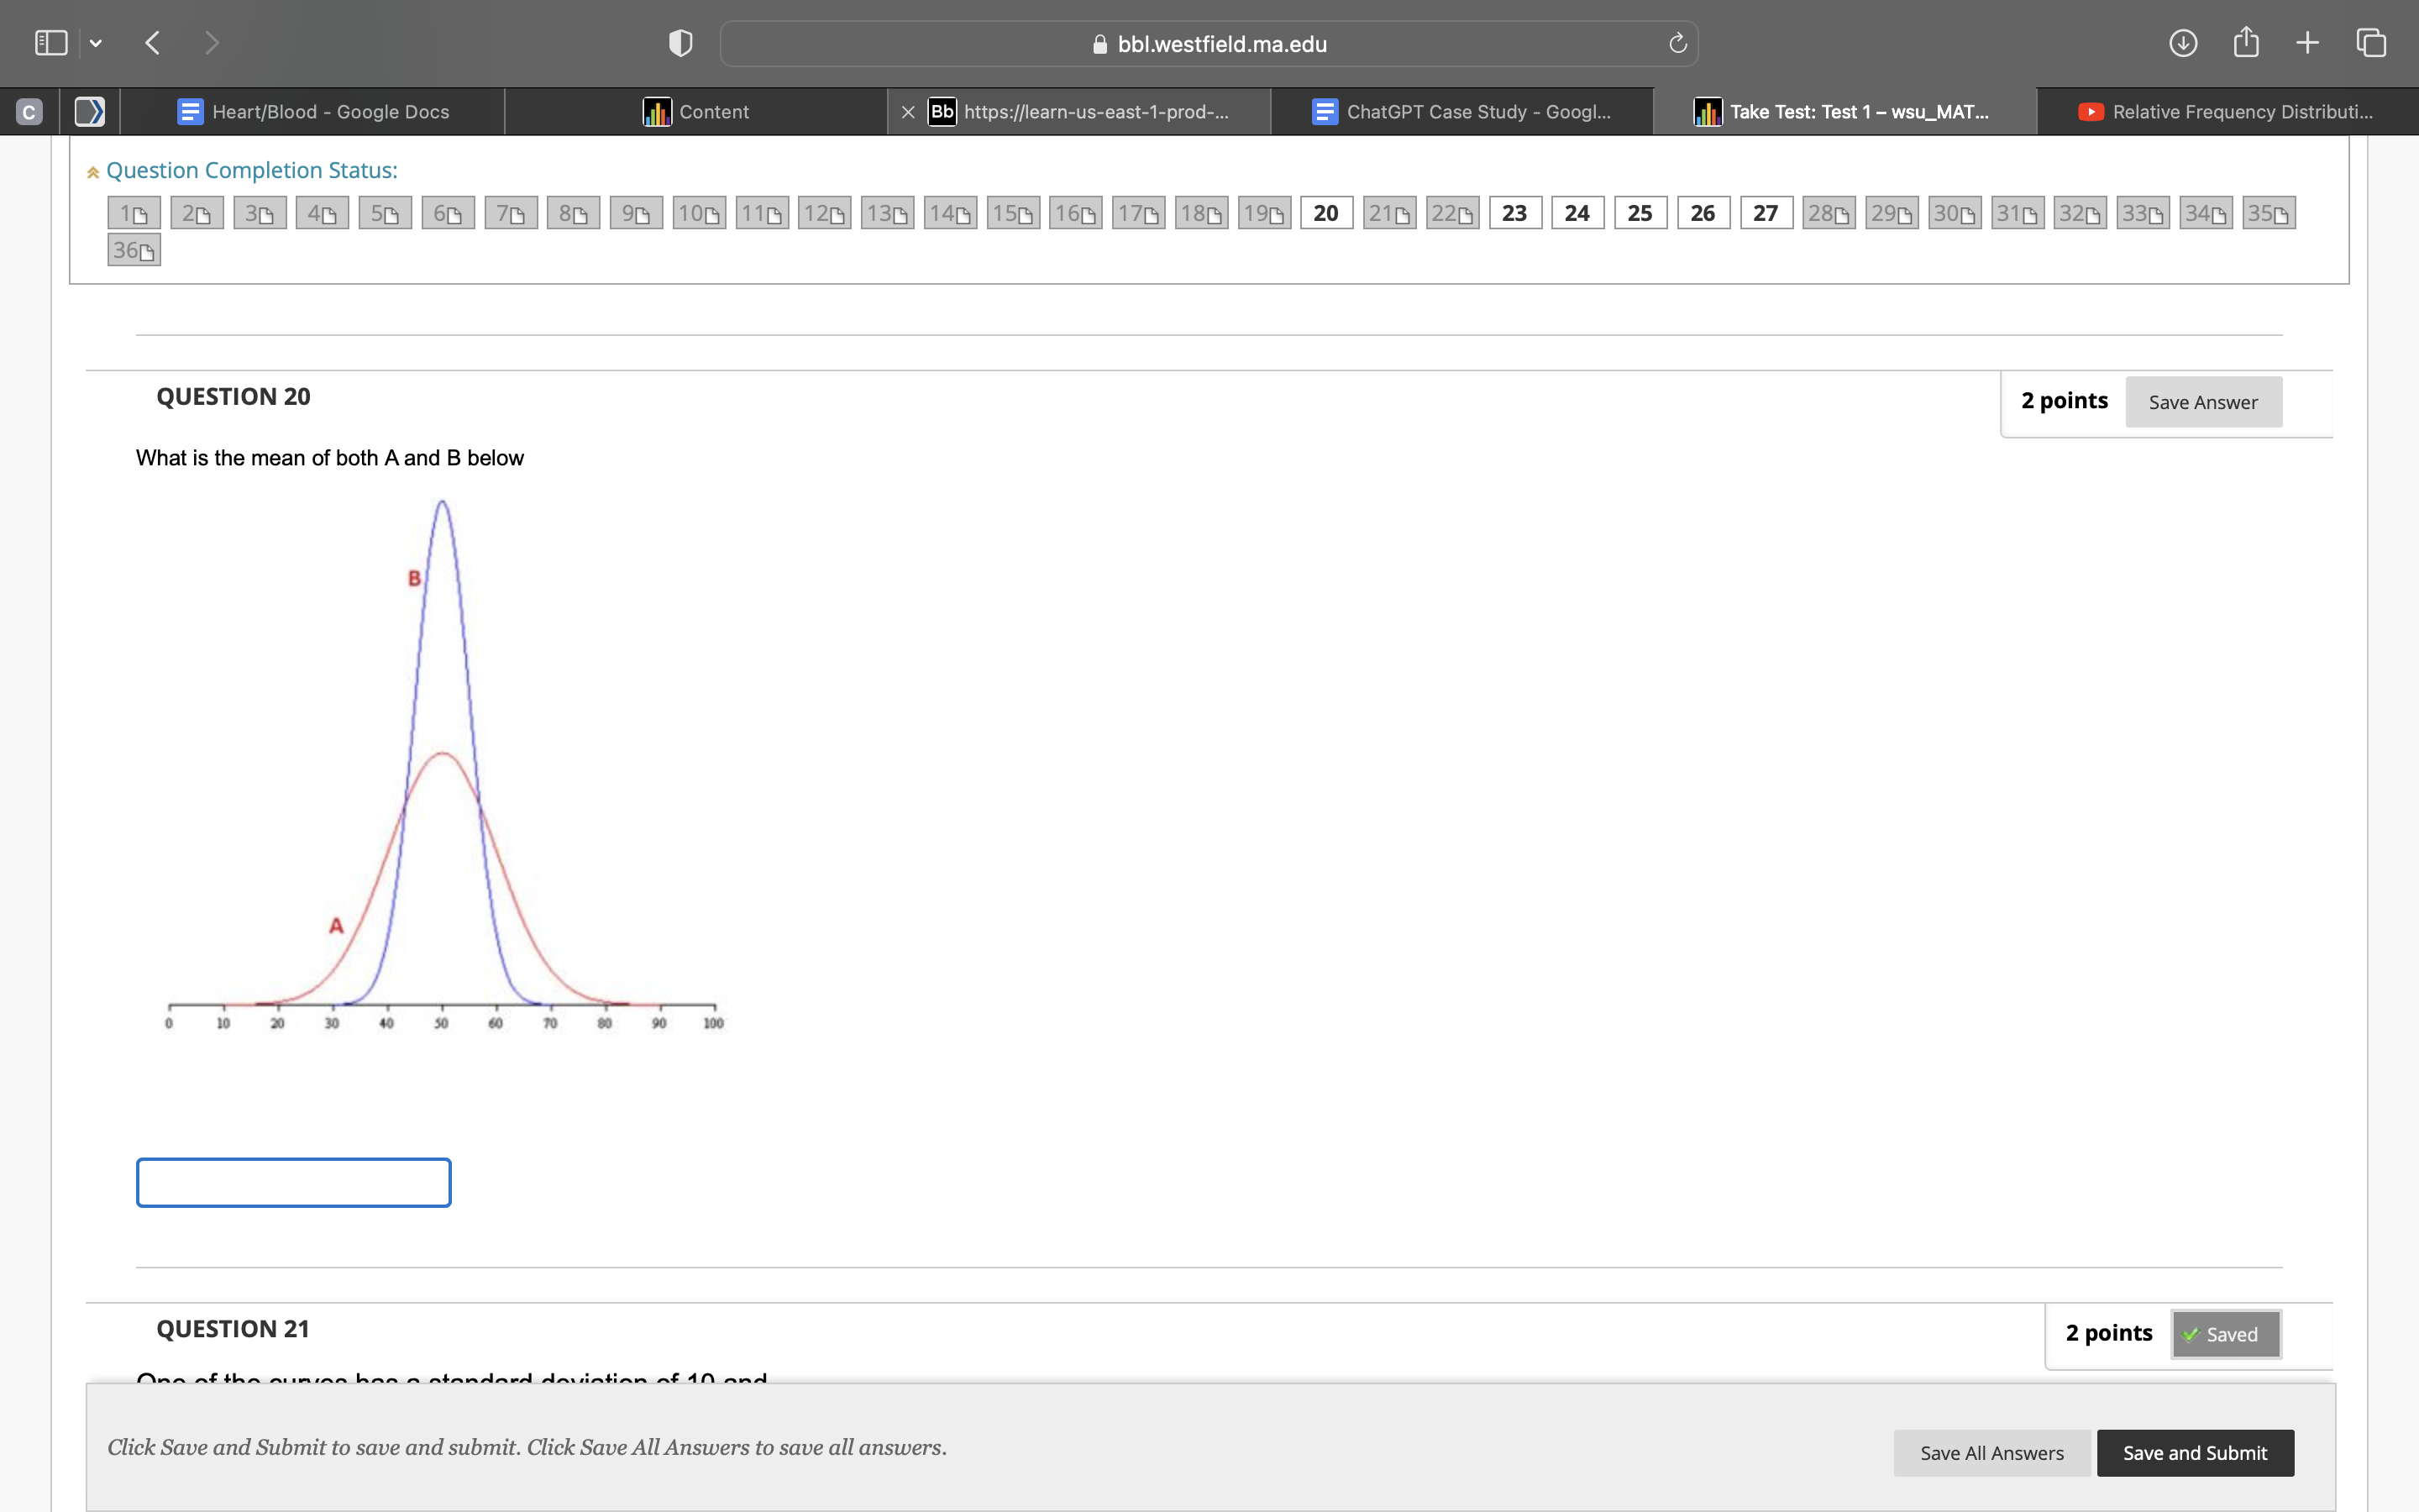Toggle the Safari sidebar icon
This screenshot has height=1512, width=2419.
pyautogui.click(x=51, y=43)
